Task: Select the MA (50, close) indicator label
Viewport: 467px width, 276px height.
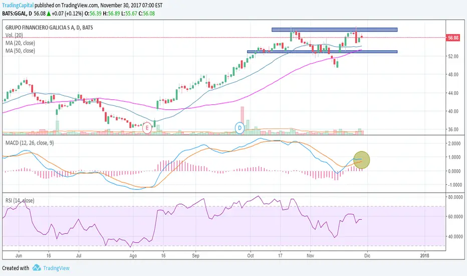Action: (20, 51)
